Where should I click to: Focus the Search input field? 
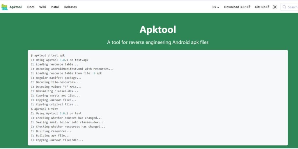pos(292,7)
